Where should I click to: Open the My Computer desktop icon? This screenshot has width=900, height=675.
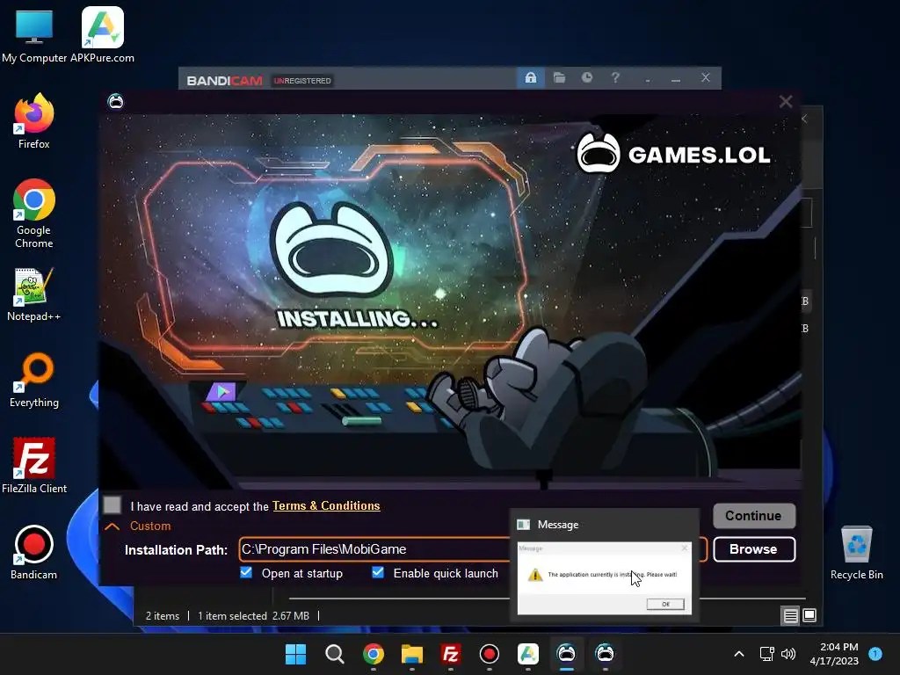tap(34, 34)
